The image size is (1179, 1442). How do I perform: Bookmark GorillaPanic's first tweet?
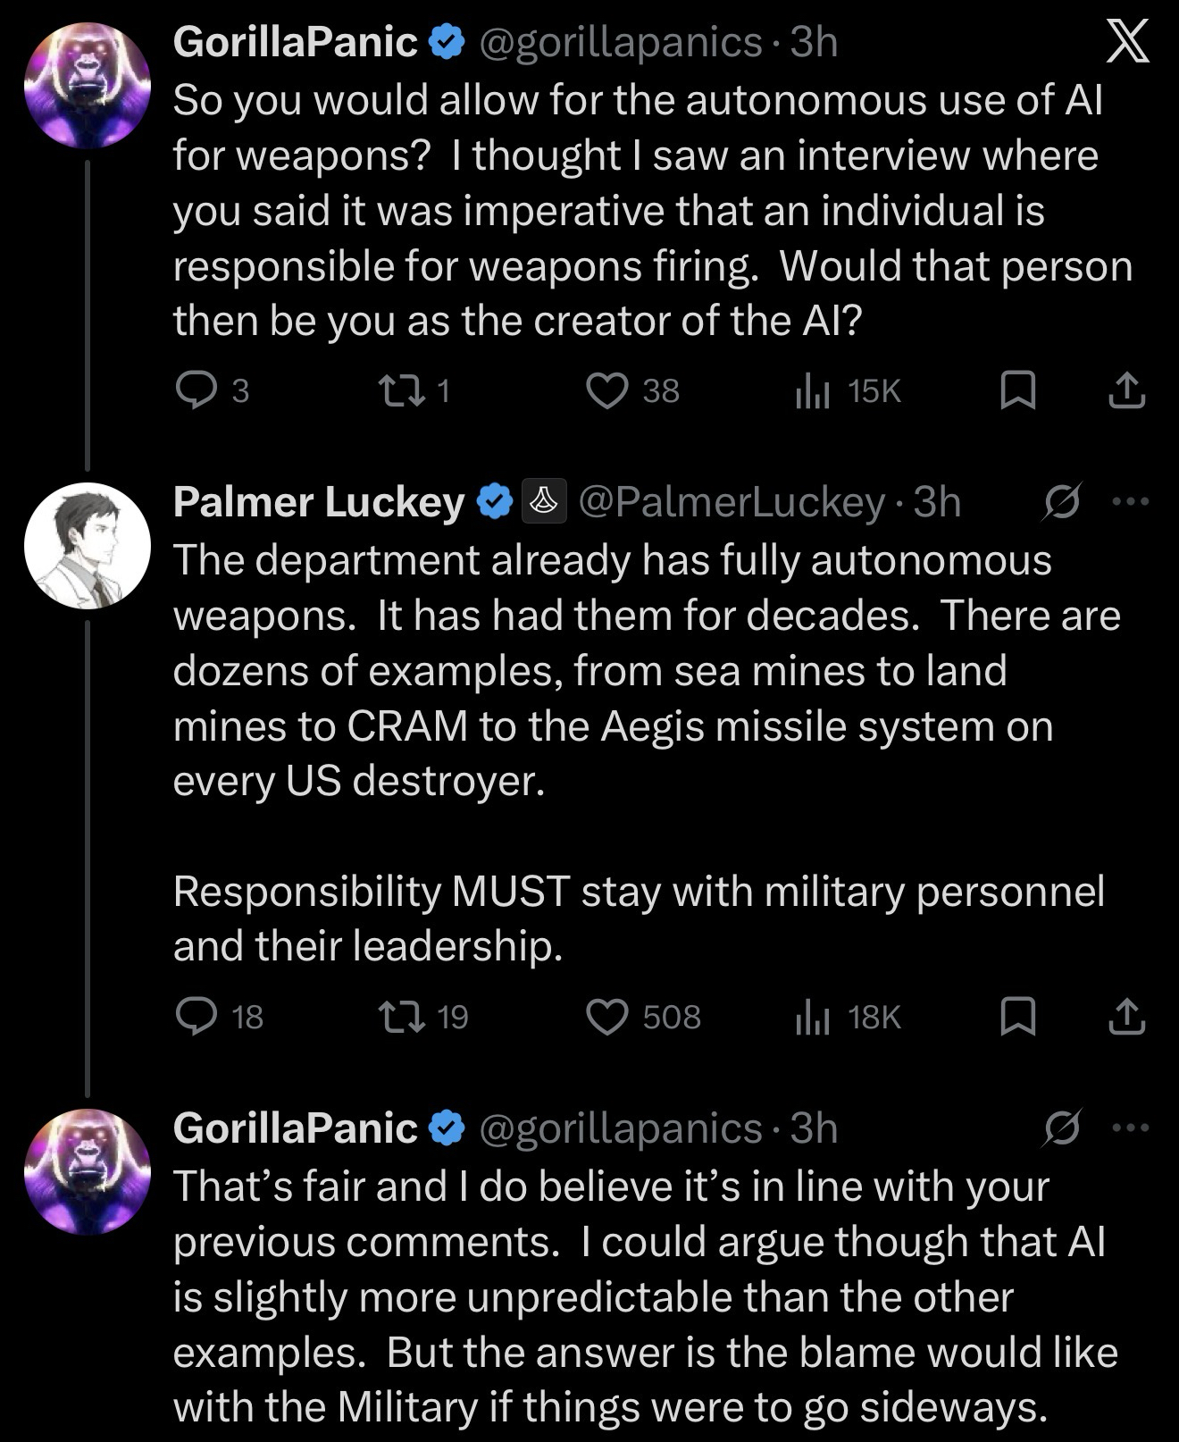[1018, 390]
